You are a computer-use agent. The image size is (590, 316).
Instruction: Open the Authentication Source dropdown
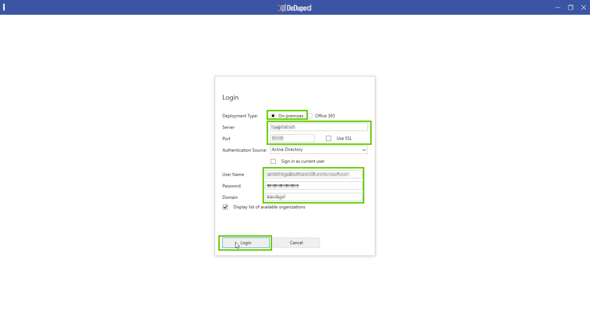(x=319, y=150)
